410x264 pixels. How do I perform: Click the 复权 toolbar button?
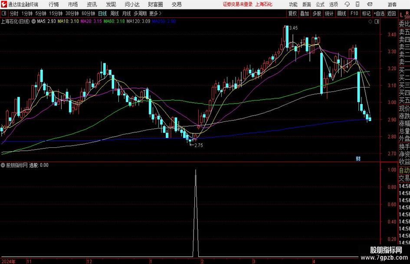pos(292,13)
